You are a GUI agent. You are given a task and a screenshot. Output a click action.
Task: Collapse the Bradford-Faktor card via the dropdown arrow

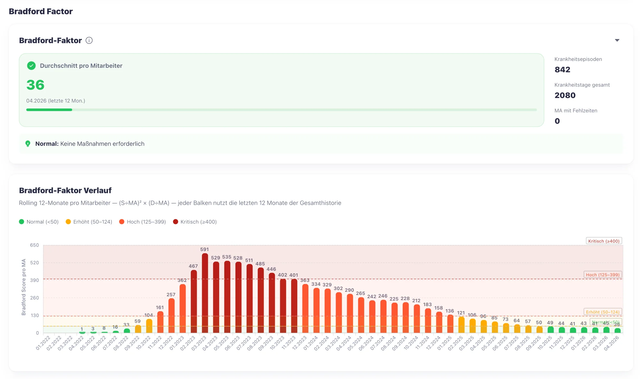[617, 40]
